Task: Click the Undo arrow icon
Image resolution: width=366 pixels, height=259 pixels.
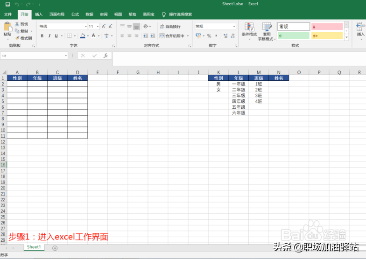Action: pyautogui.click(x=17, y=4)
